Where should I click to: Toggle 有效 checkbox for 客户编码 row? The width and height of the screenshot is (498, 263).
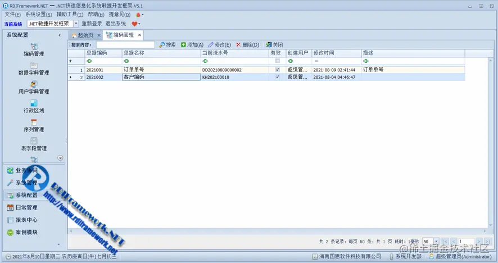277,77
